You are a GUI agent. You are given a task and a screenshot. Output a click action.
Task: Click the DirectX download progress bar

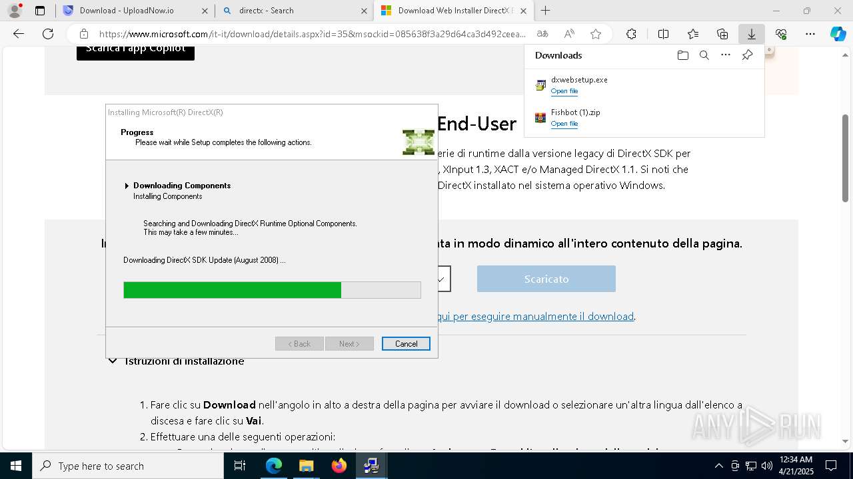tap(272, 290)
